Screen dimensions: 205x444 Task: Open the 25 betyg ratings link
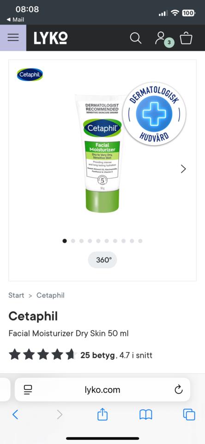pyautogui.click(x=97, y=355)
